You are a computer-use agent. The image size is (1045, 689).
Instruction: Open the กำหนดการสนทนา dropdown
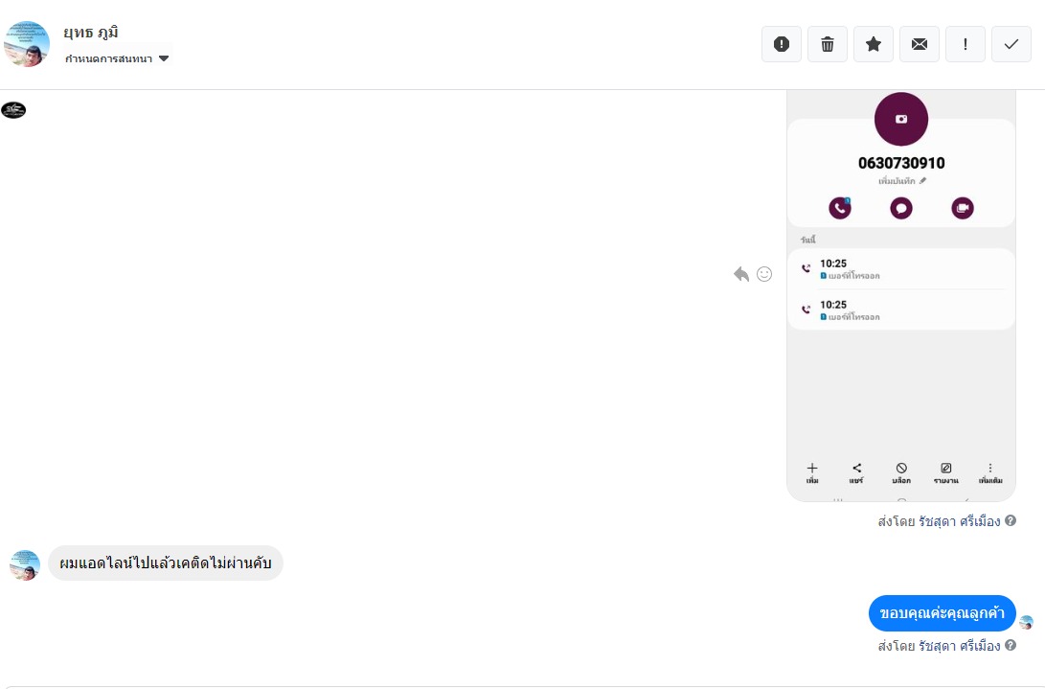tap(117, 58)
